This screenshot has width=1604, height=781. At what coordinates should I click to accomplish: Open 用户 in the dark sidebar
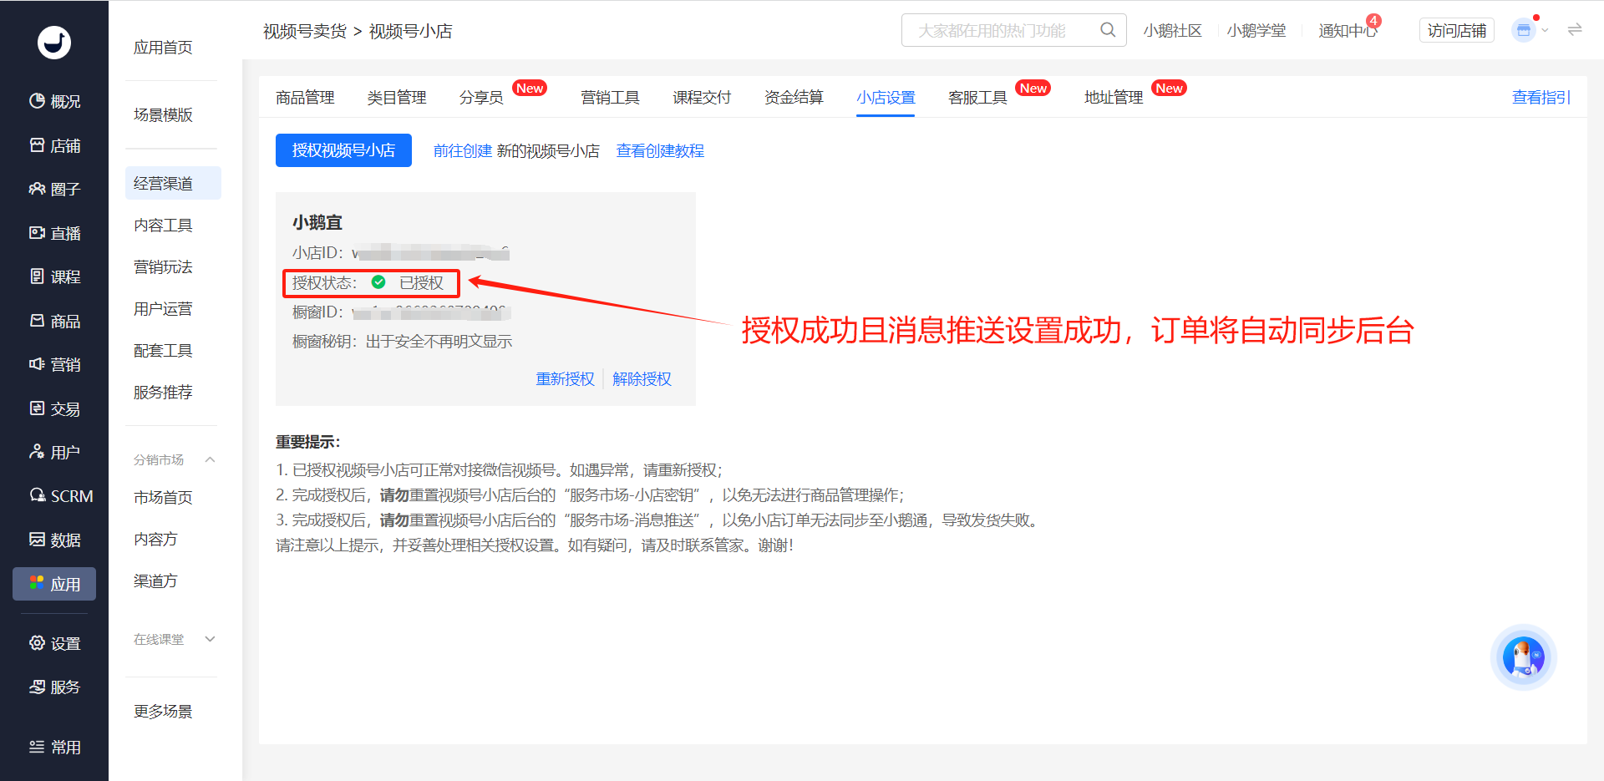[54, 452]
